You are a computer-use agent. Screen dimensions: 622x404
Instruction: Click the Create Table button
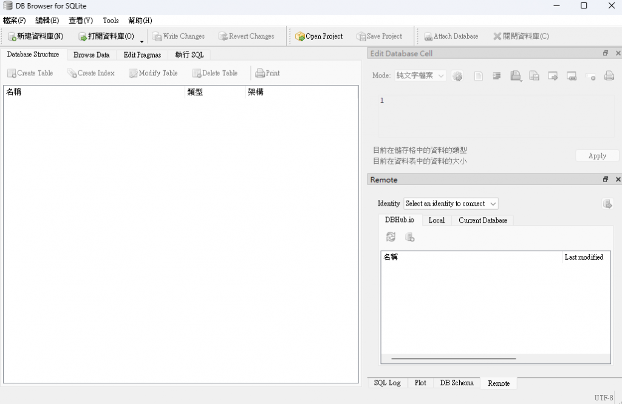30,73
